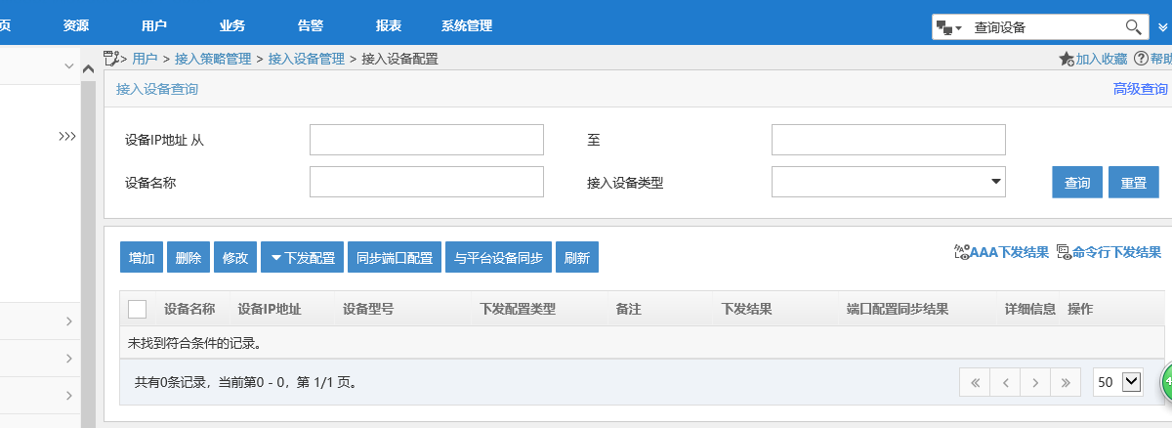Click the 接入设备管理 breadcrumb link
The image size is (1172, 428).
click(307, 60)
